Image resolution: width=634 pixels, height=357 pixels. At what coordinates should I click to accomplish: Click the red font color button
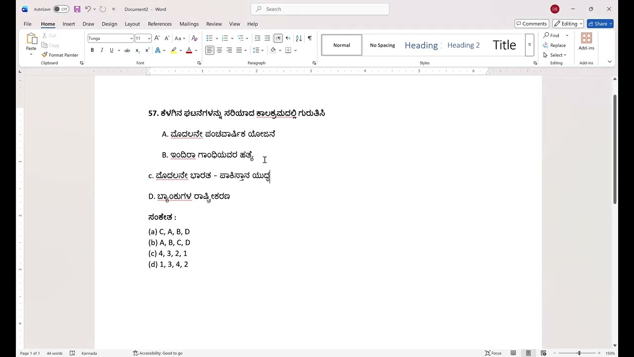(x=189, y=50)
